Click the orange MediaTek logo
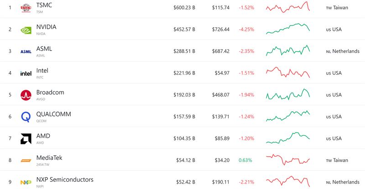Screen dimensions: 365x189 26,160
